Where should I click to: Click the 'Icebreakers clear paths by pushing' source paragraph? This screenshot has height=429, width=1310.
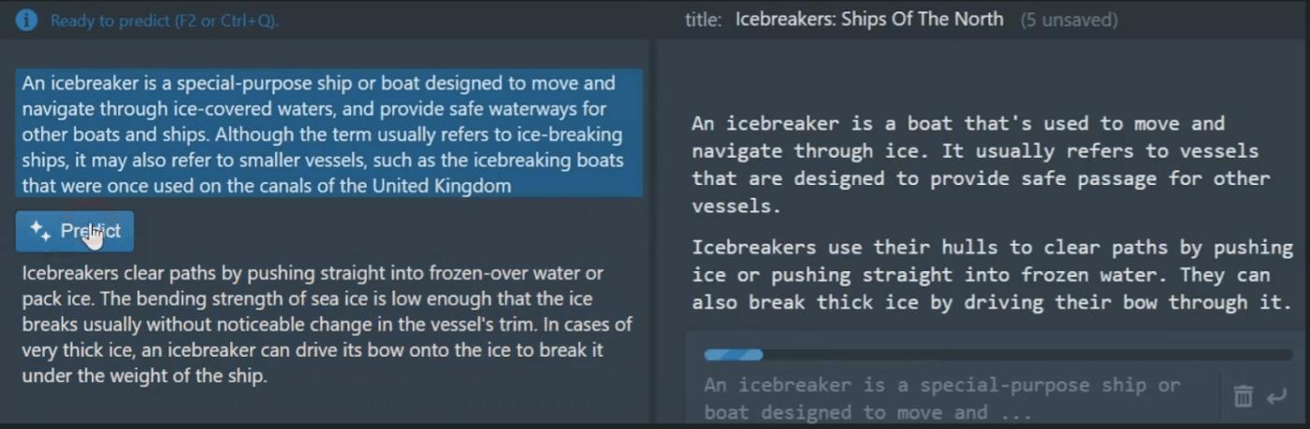(x=327, y=325)
